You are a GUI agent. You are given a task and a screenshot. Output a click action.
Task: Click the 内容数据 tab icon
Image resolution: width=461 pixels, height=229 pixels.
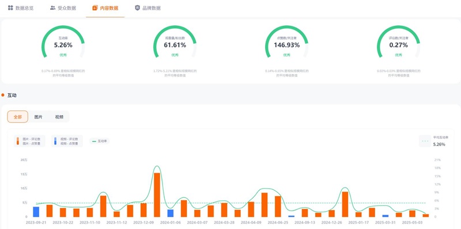(x=95, y=7)
